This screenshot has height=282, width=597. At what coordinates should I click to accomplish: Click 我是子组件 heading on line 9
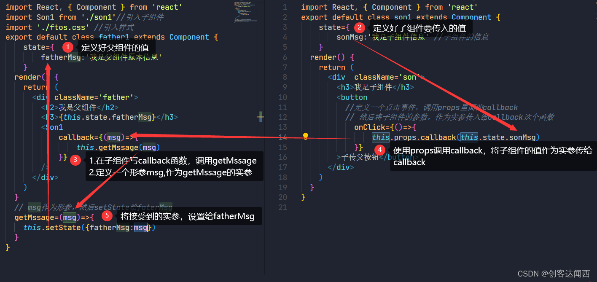coord(373,87)
